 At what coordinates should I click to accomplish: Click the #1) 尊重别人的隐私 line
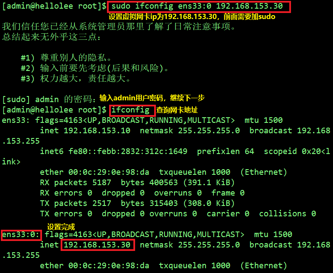[66, 58]
